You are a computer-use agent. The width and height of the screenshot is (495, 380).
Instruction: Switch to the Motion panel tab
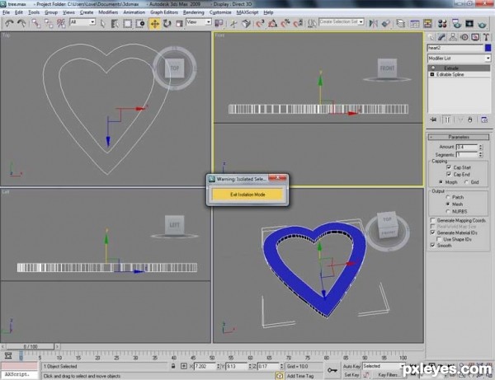[x=464, y=37]
